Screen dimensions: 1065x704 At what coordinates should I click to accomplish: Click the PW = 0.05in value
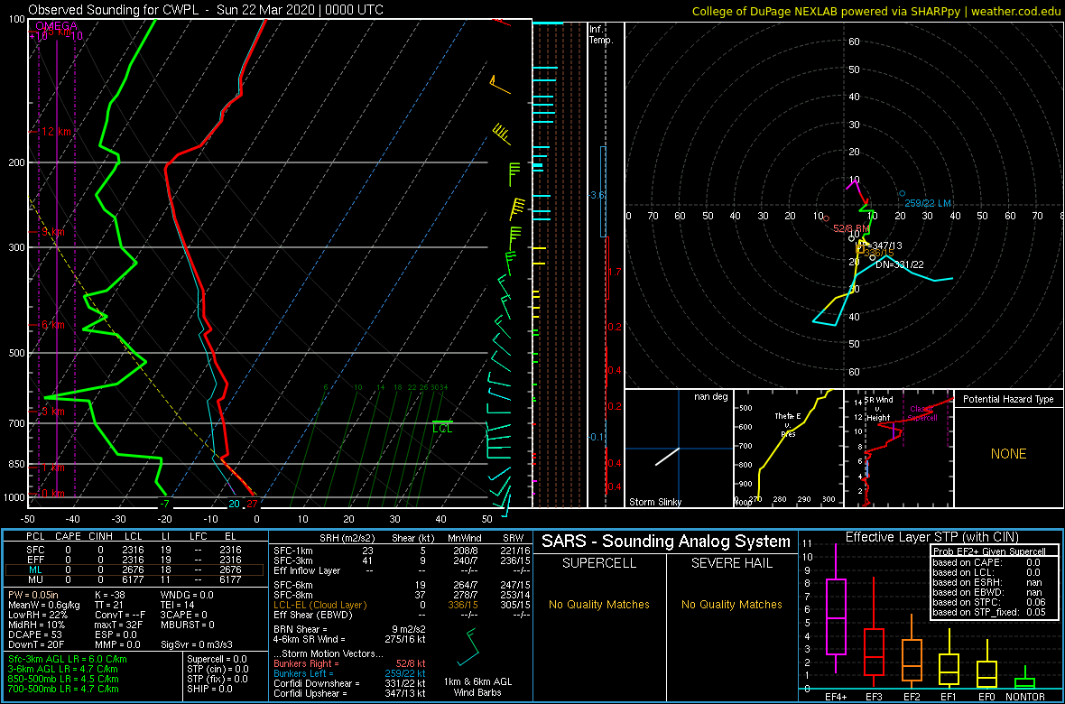pyautogui.click(x=36, y=595)
